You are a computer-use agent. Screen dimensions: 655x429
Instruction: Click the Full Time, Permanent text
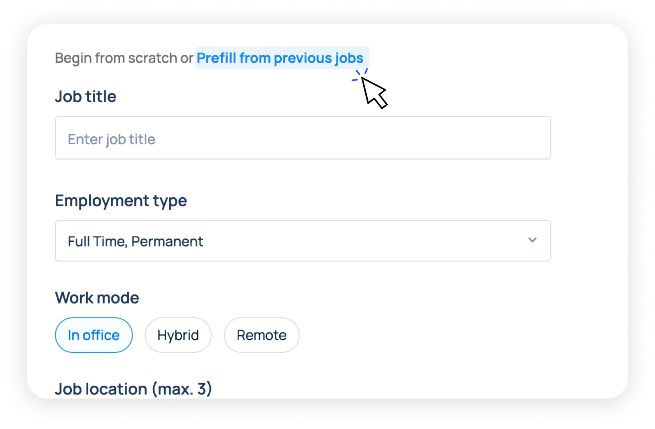(x=135, y=241)
